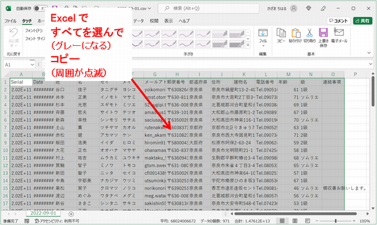The image size is (377, 225).
Task: Click the next-sheet navigation arrow
Action: (x=16, y=214)
